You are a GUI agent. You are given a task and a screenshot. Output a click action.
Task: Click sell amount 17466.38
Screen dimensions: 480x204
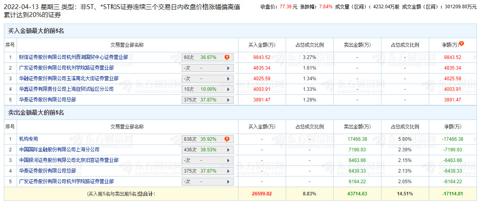tap(357, 139)
